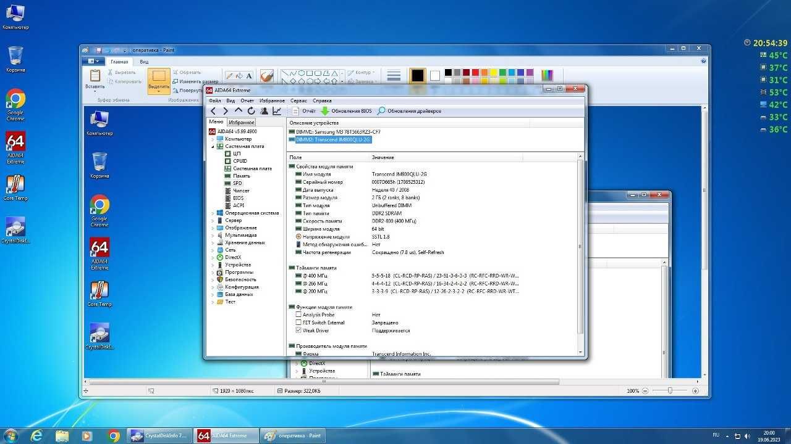The width and height of the screenshot is (791, 444).
Task: Open Вид menu in AIDA64
Action: point(231,101)
